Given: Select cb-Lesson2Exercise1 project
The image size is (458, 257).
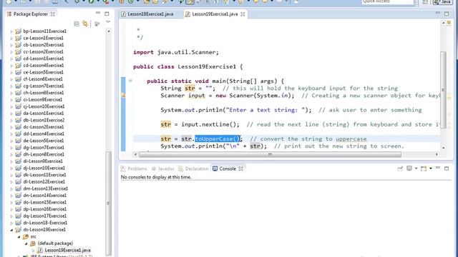Looking at the screenshot, I should tap(43, 45).
